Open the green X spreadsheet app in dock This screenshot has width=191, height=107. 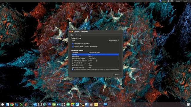click(x=21, y=104)
